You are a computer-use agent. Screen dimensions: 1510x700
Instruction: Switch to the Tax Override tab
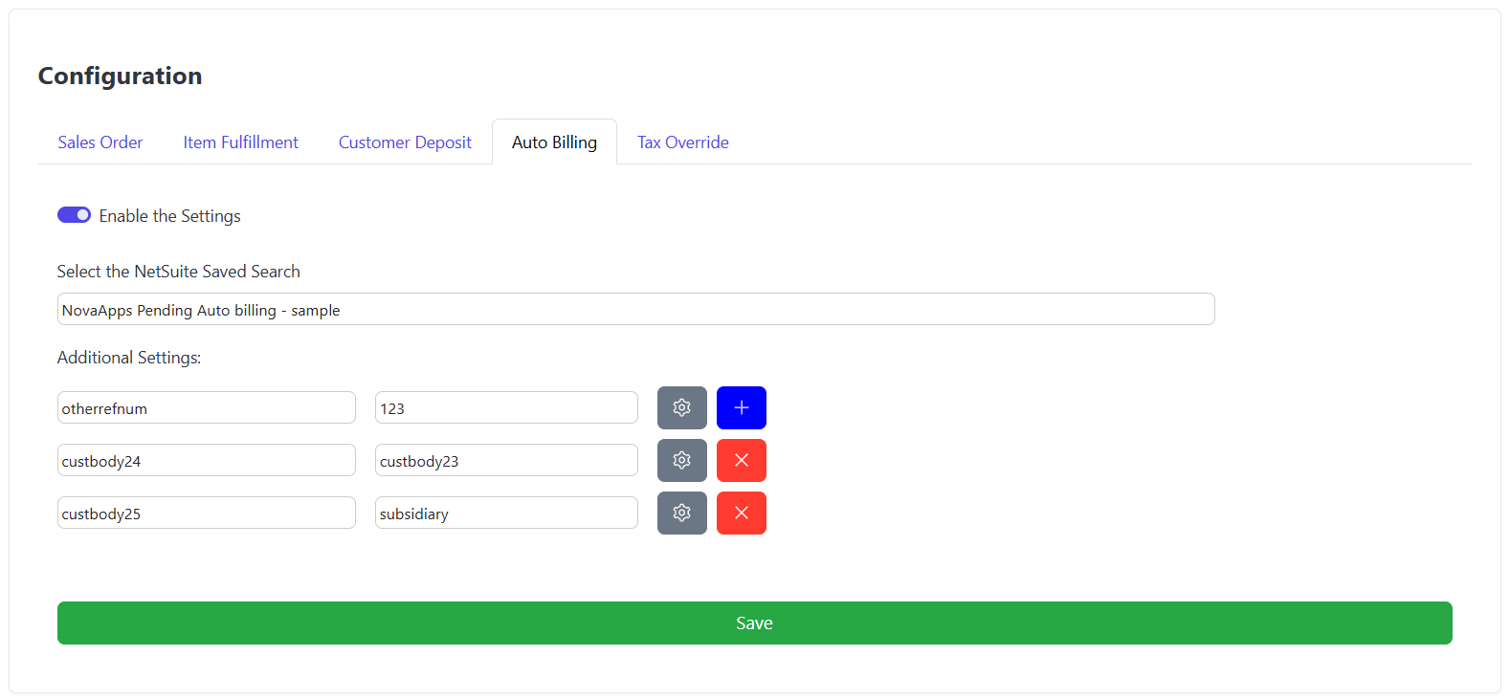pos(682,142)
